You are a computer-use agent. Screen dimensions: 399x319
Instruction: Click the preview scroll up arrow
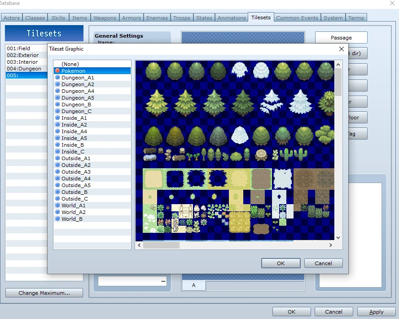pos(338,65)
